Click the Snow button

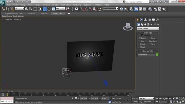point(143,41)
